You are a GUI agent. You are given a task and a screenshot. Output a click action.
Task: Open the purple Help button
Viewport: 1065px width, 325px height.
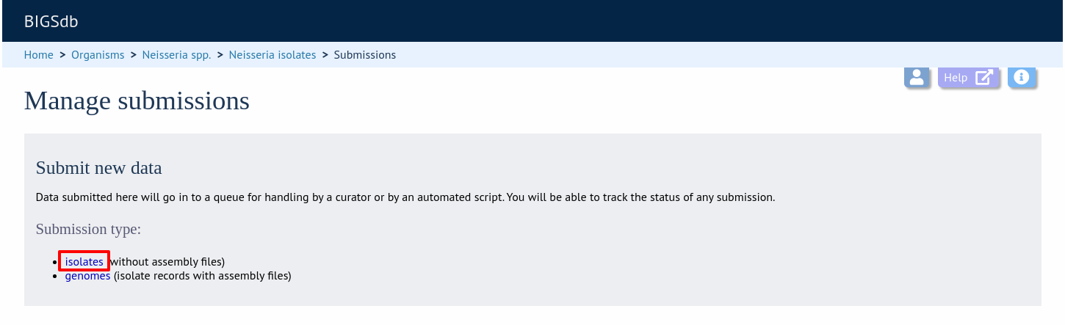(969, 77)
